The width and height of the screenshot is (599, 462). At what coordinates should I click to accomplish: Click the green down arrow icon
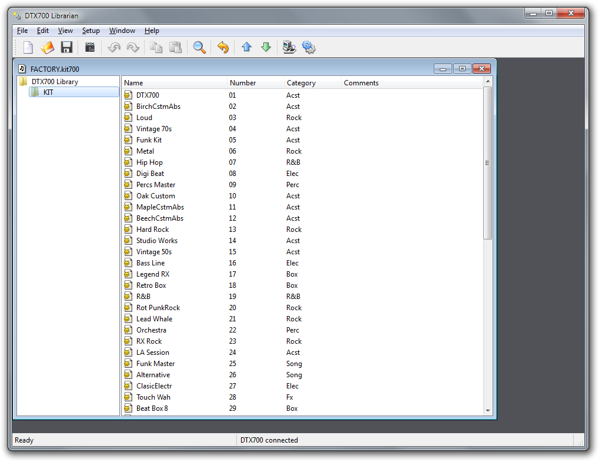click(x=266, y=48)
